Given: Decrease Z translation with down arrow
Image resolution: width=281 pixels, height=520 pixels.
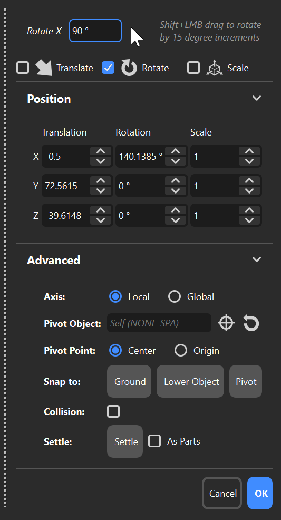Looking at the screenshot, I should coord(100,220).
